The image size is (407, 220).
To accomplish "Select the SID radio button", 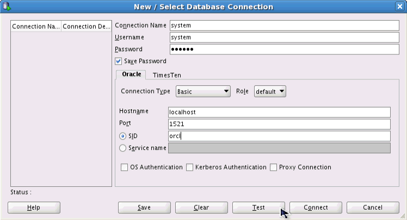I will 122,136.
